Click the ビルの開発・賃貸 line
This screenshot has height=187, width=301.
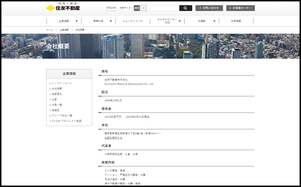[x=115, y=171]
